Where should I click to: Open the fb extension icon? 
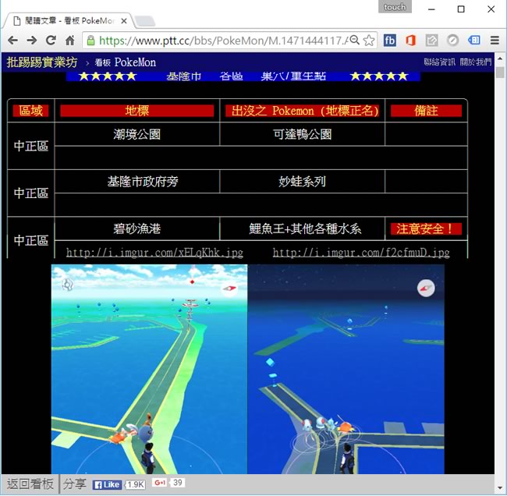coord(390,41)
